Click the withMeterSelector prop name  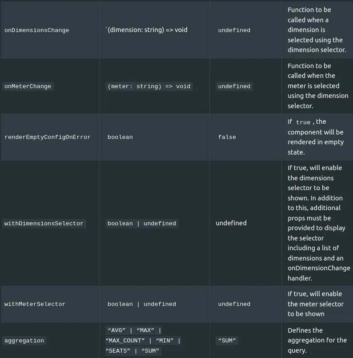[35, 304]
